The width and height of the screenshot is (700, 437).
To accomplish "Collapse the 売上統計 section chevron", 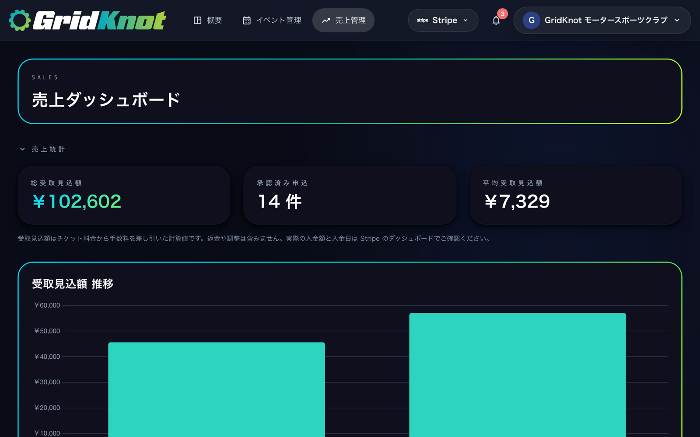I will pyautogui.click(x=22, y=149).
